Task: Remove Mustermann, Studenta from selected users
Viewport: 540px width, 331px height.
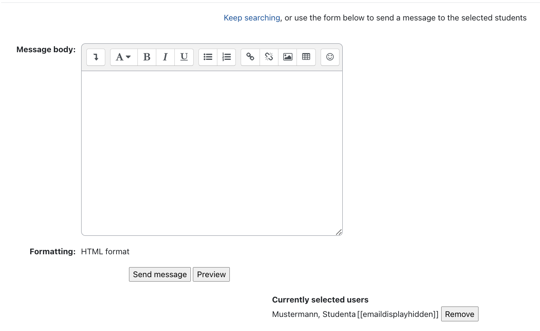Action: click(x=460, y=314)
